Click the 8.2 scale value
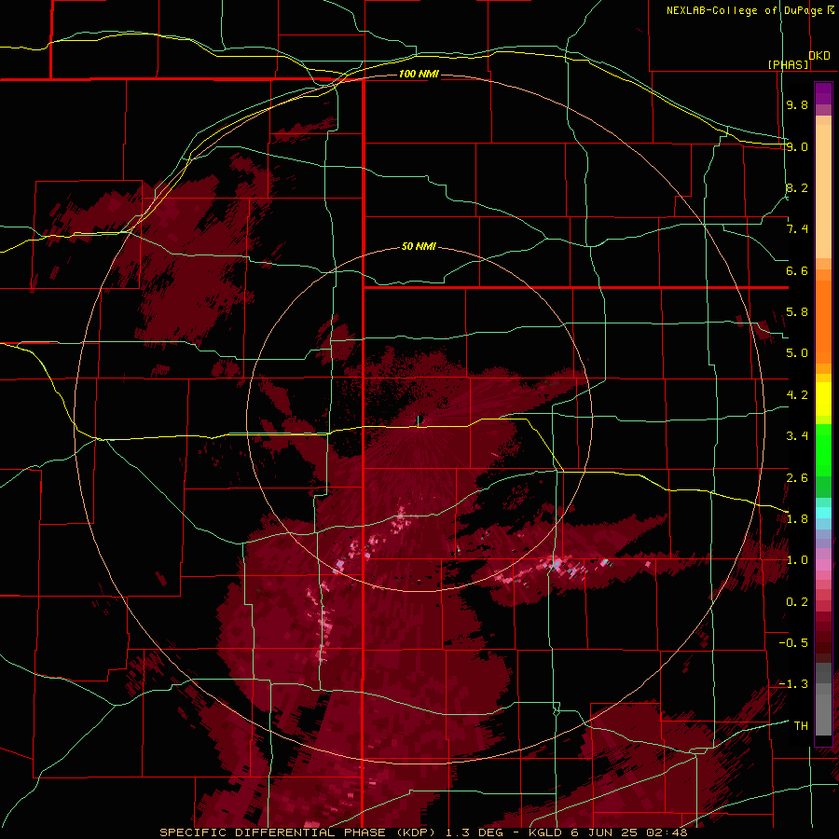The width and height of the screenshot is (839, 839). point(797,187)
